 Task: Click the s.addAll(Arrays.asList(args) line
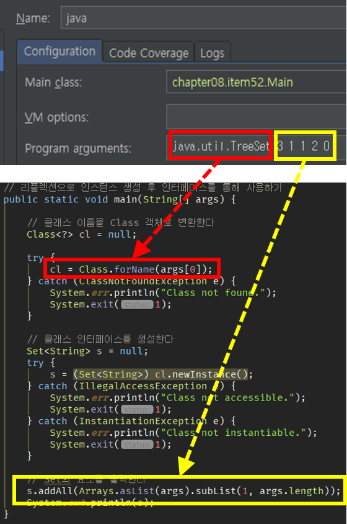(183, 491)
